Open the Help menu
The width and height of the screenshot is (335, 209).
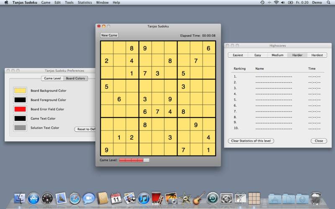pyautogui.click(x=116, y=3)
